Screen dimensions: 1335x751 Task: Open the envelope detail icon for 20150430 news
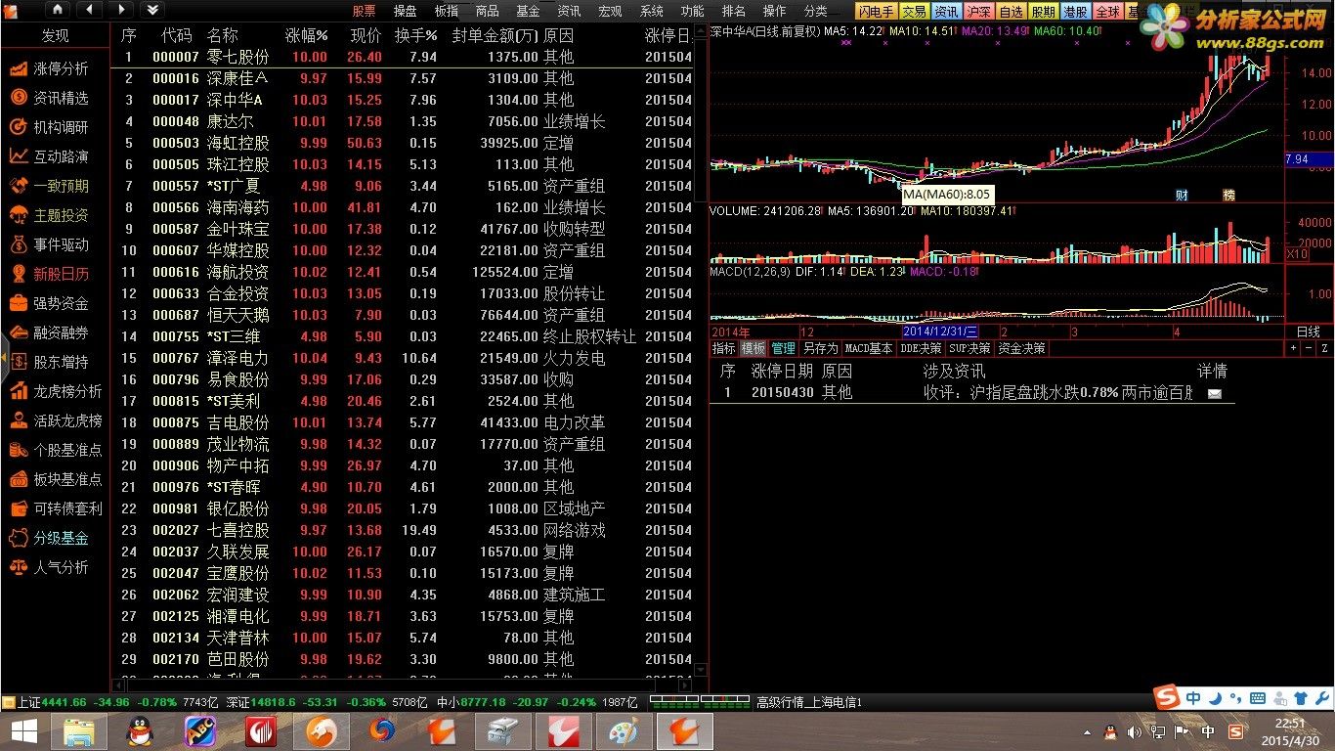click(x=1215, y=393)
